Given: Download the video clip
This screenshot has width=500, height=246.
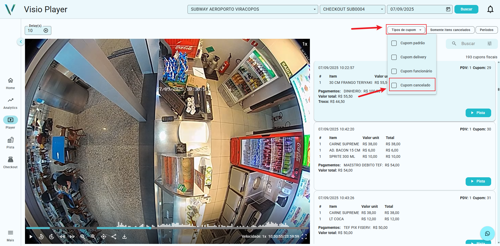Looking at the screenshot, I should coord(124,237).
